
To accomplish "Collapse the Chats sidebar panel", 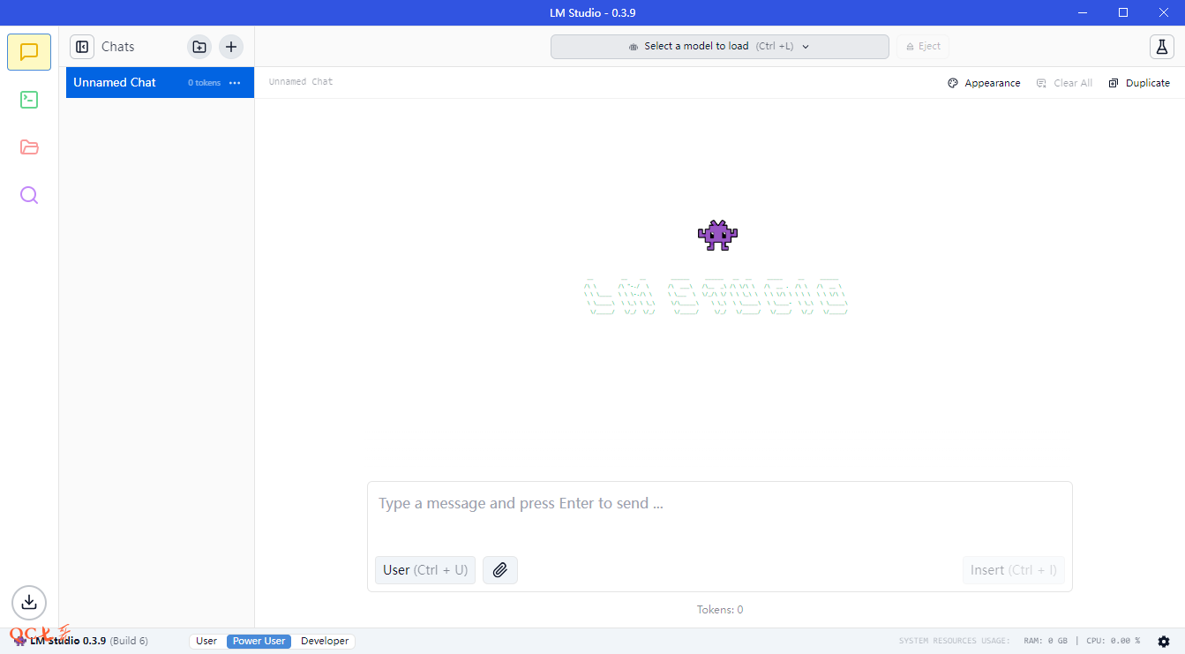I will coord(82,47).
